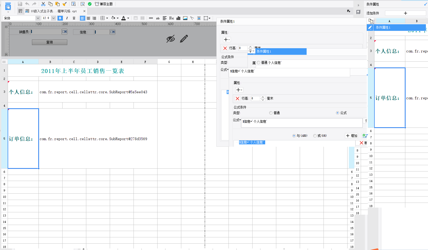This screenshot has width=428, height=250.
Task: Increase lower 行高 value with up stepper
Action: tap(263, 97)
